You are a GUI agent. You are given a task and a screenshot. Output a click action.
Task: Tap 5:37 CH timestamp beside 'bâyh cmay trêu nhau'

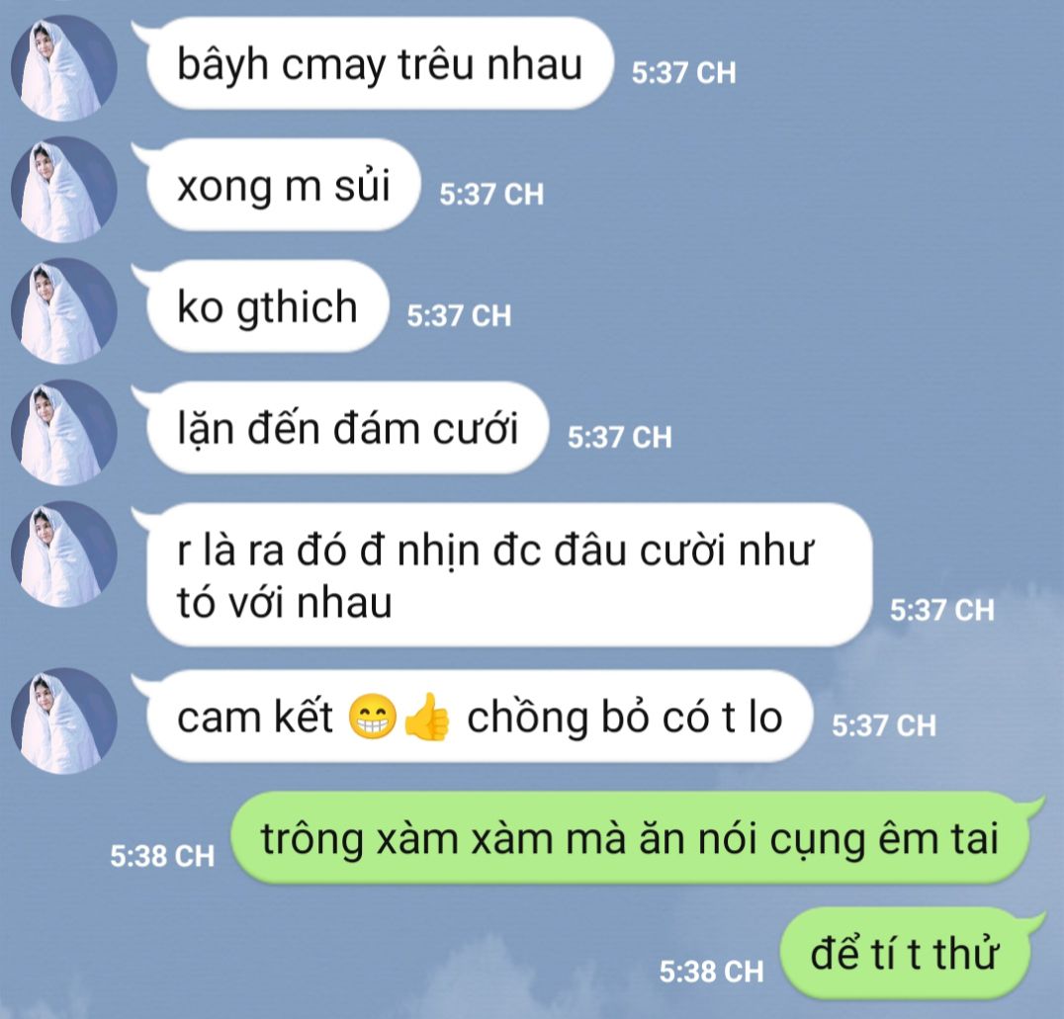click(x=683, y=73)
